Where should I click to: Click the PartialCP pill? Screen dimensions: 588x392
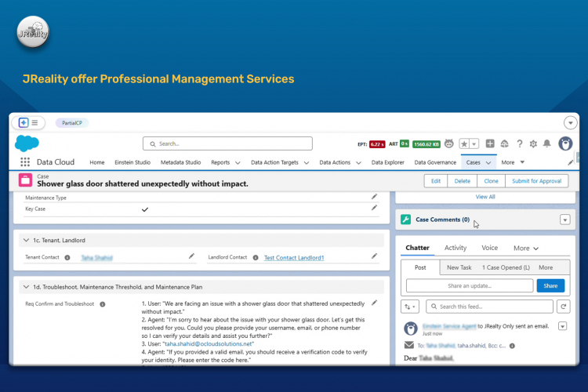(72, 123)
